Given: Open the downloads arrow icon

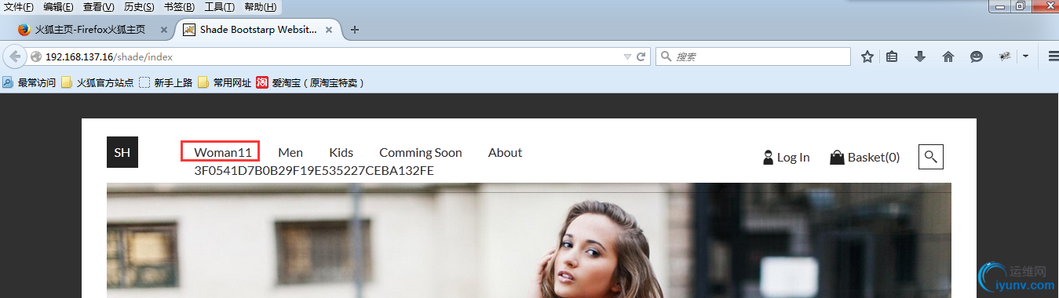Looking at the screenshot, I should click(x=920, y=56).
